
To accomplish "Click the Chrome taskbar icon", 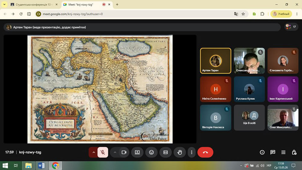I will click(56, 165).
